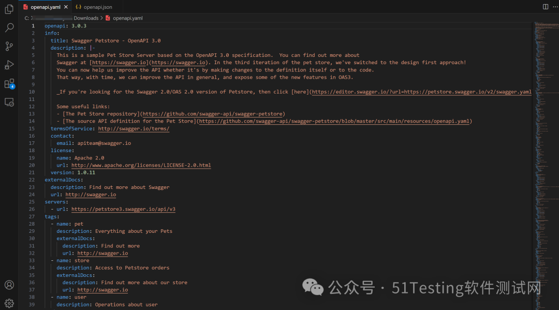559x310 pixels.
Task: Click the email 'apiteam@swagger.io'
Action: (x=104, y=143)
